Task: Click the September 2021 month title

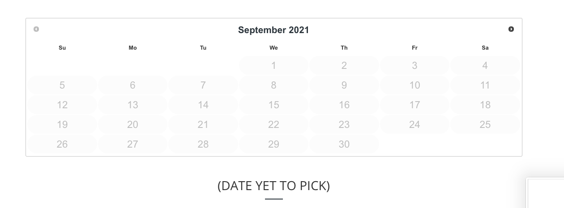Action: (273, 30)
